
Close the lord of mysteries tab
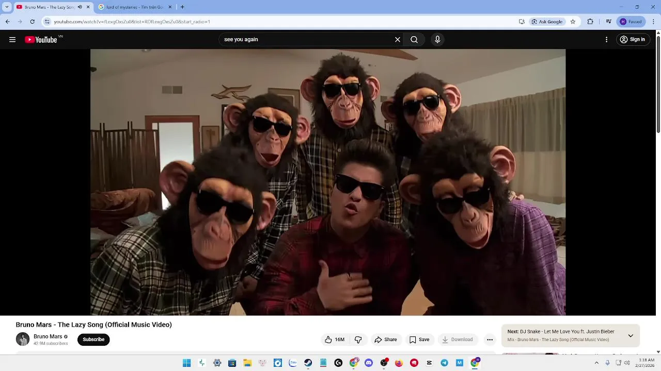click(170, 7)
